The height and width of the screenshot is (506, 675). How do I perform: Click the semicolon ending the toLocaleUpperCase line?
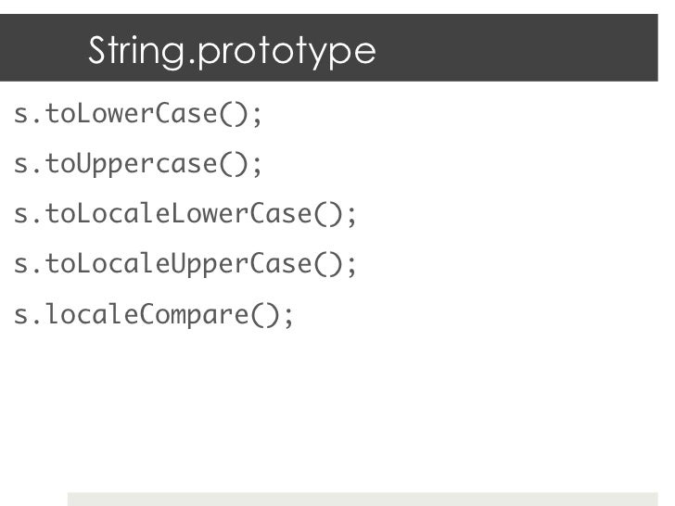pos(351,266)
